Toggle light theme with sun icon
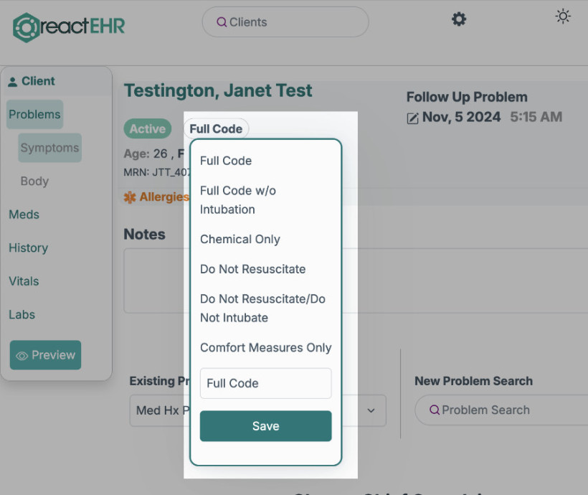 (x=563, y=16)
